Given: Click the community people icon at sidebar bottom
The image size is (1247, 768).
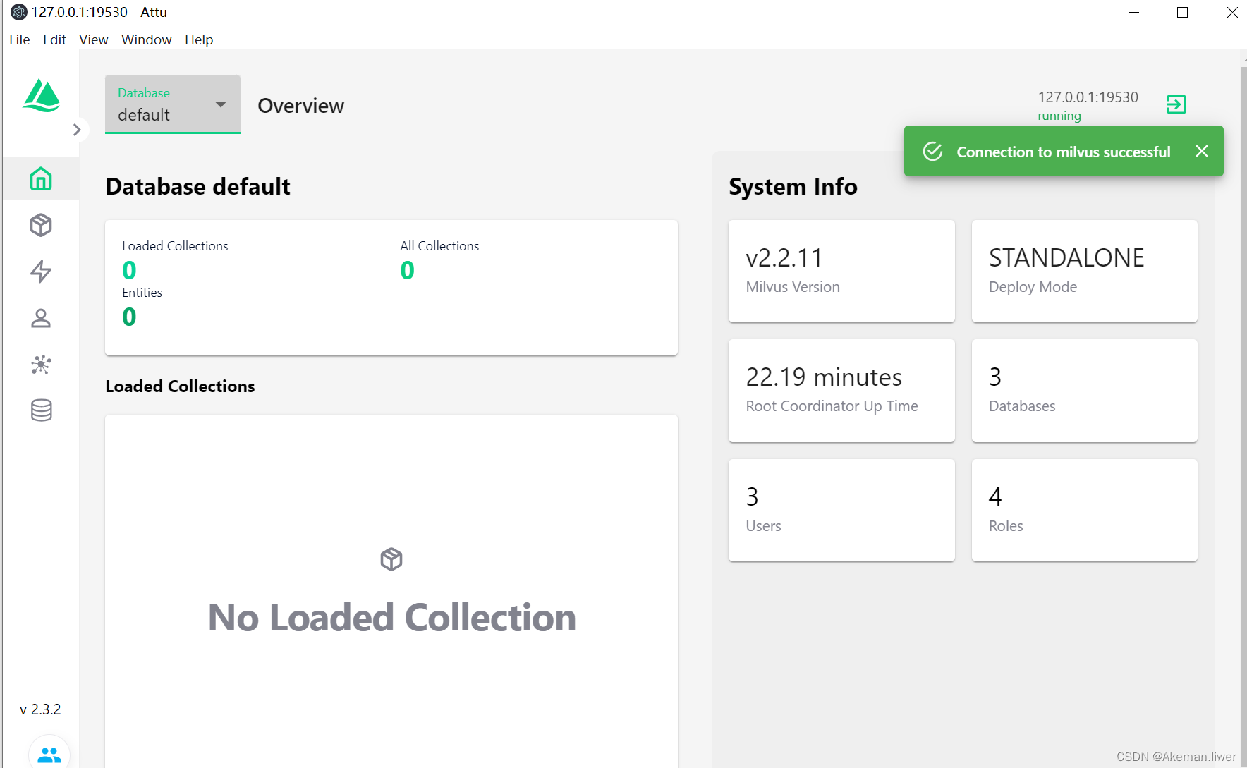Looking at the screenshot, I should pyautogui.click(x=49, y=755).
